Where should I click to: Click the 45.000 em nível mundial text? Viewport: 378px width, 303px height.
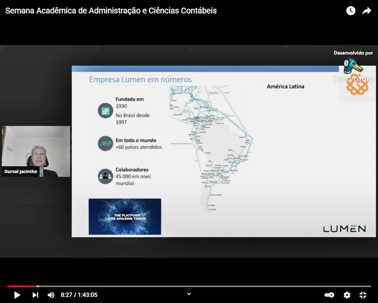click(133, 180)
